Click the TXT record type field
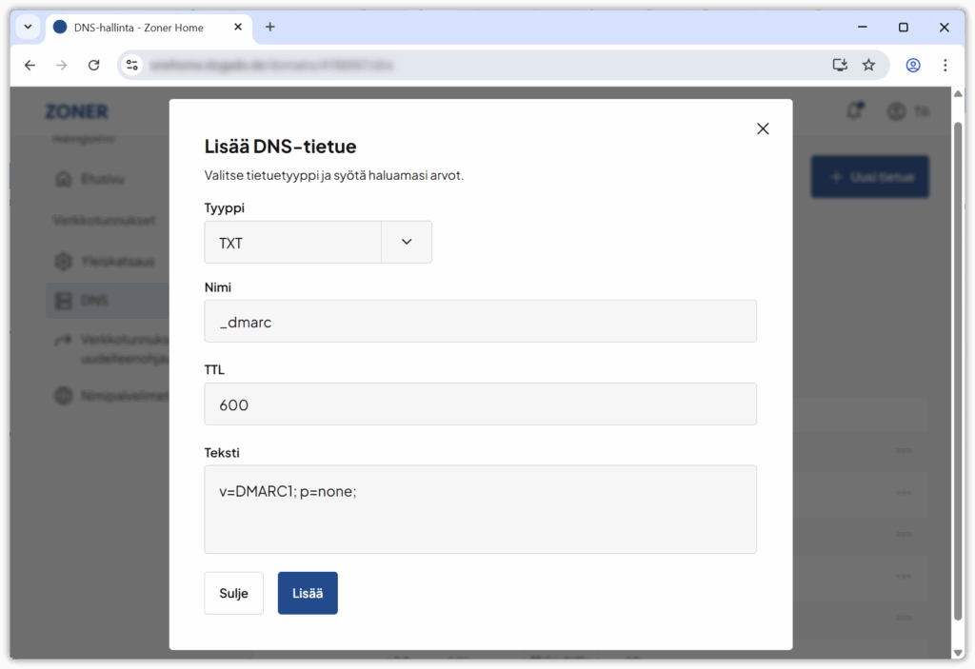 [x=293, y=243]
